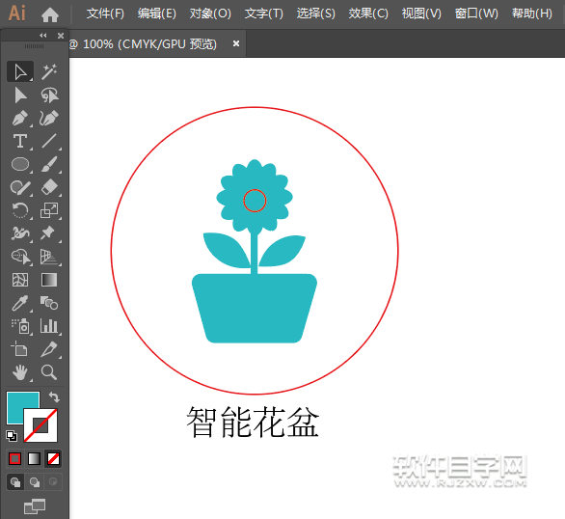Select the Puppet Warp pin tool
This screenshot has width=565, height=519.
49,233
